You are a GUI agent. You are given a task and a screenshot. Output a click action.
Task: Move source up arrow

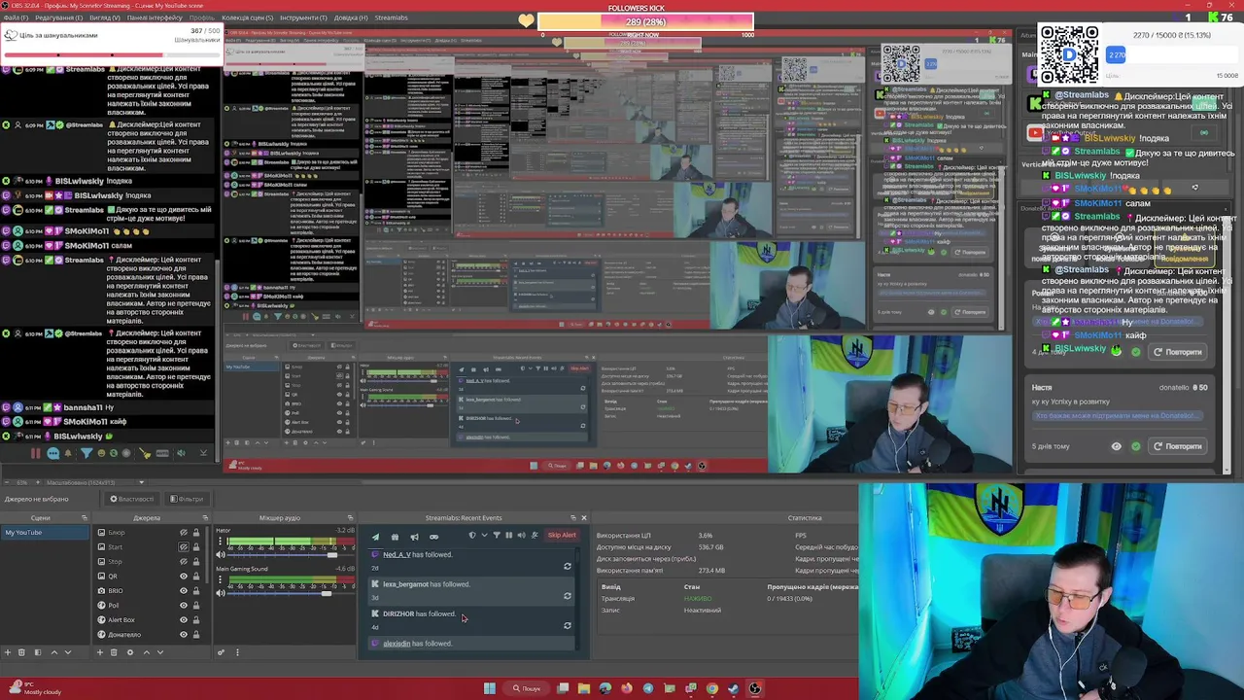click(x=147, y=652)
